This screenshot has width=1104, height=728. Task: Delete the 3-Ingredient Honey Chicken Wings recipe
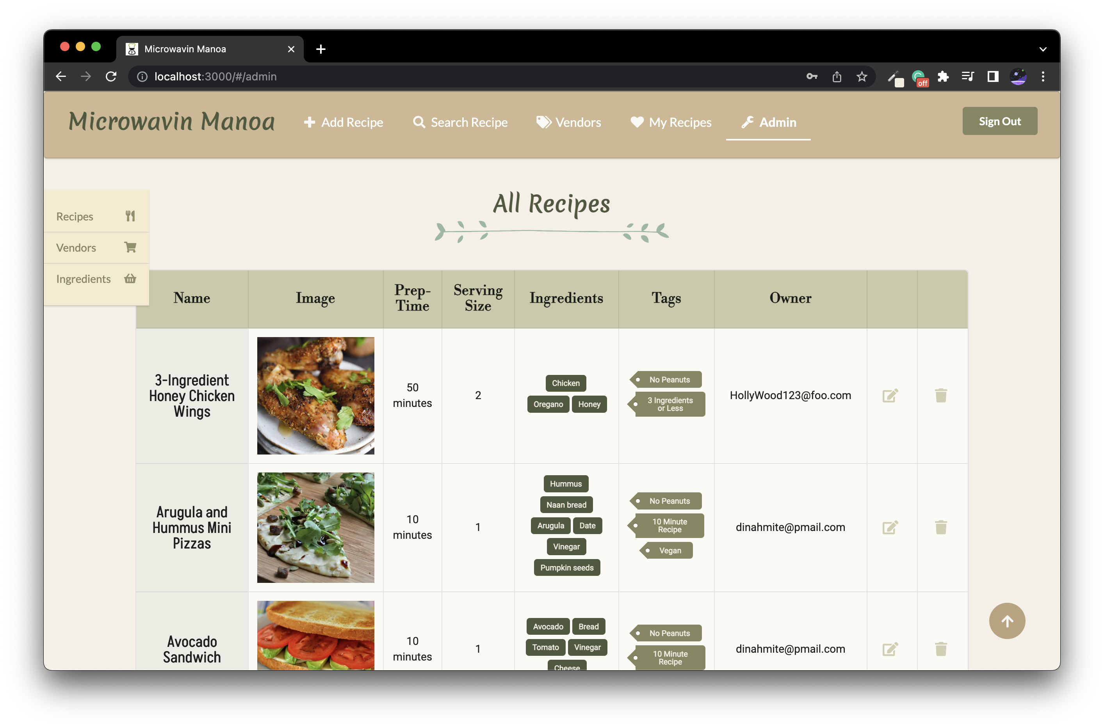pos(940,396)
